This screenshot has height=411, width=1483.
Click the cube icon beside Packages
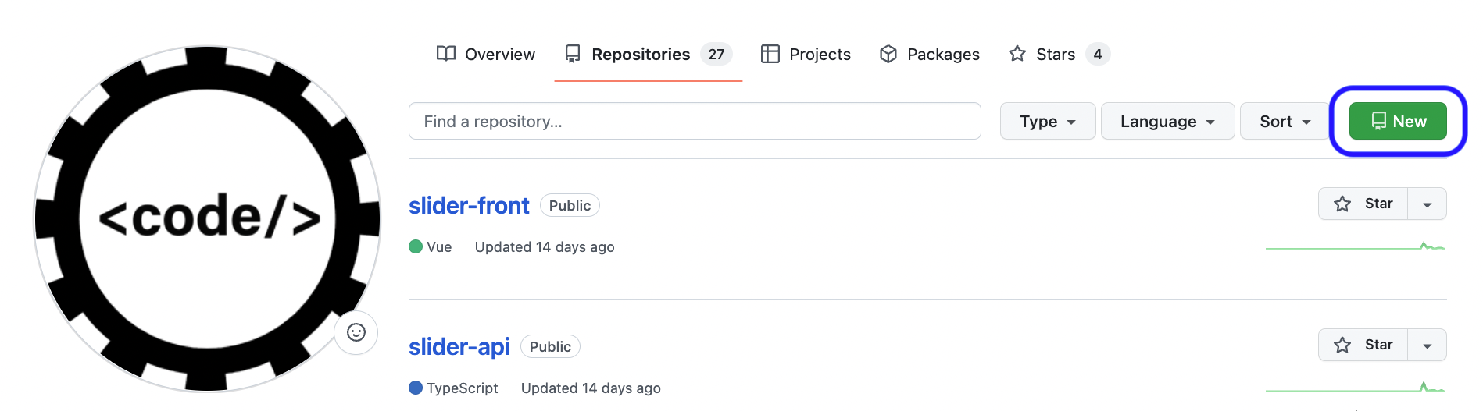[x=888, y=54]
